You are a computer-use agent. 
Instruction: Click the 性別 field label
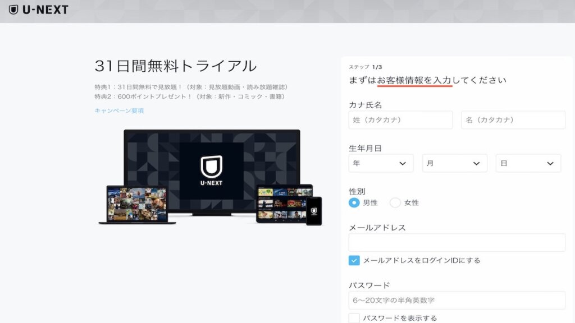[357, 192]
